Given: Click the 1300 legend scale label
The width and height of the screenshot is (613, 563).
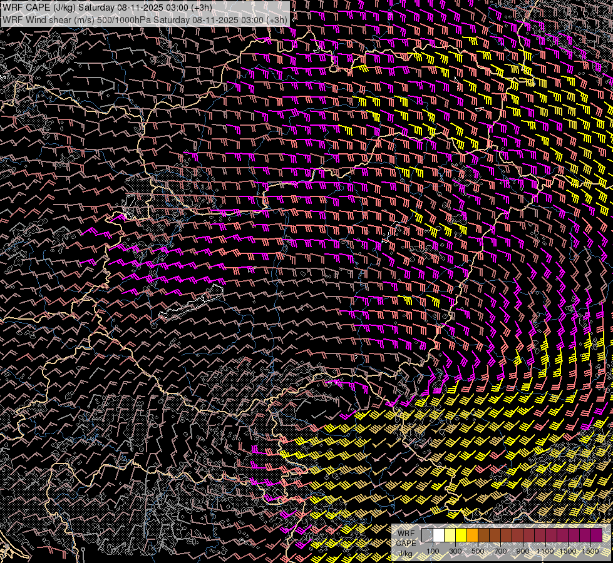Looking at the screenshot, I should pos(568,551).
